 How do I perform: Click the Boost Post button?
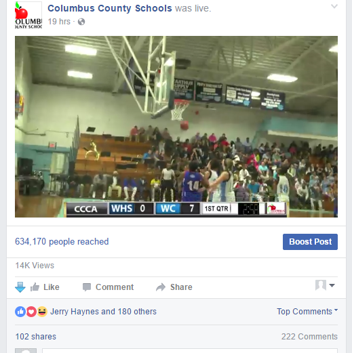(310, 242)
